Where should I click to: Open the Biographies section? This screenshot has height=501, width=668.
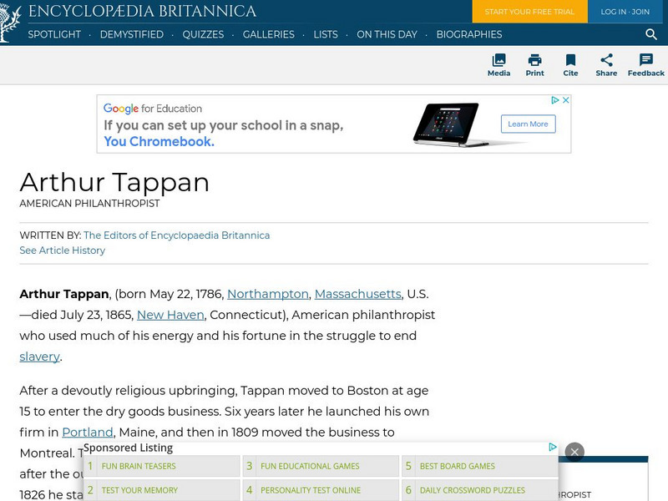pyautogui.click(x=469, y=34)
